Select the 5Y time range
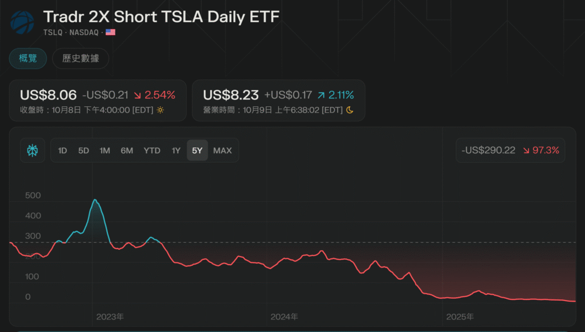This screenshot has width=585, height=332. 197,150
